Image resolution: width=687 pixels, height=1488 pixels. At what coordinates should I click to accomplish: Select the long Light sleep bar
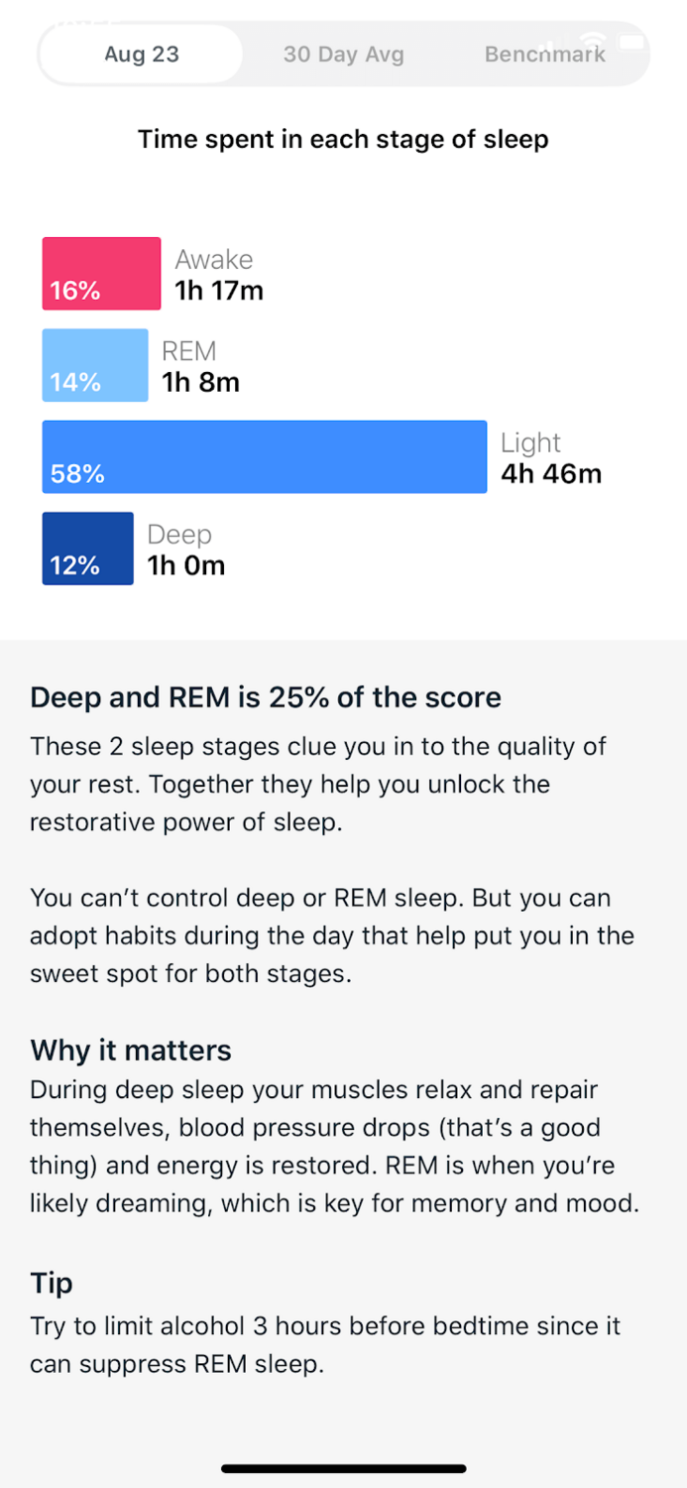(x=264, y=457)
